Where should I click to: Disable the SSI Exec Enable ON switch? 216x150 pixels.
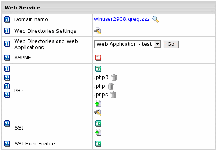98,143
